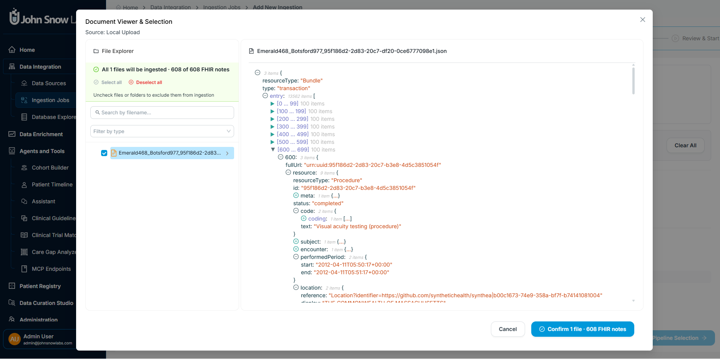This screenshot has height=359, width=720.
Task: Expand the [0 ... 99] items range
Action: click(x=273, y=104)
